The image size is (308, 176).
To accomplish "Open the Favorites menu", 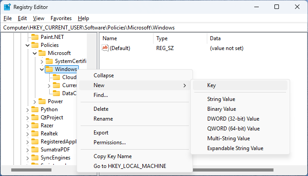I will click(61, 18).
